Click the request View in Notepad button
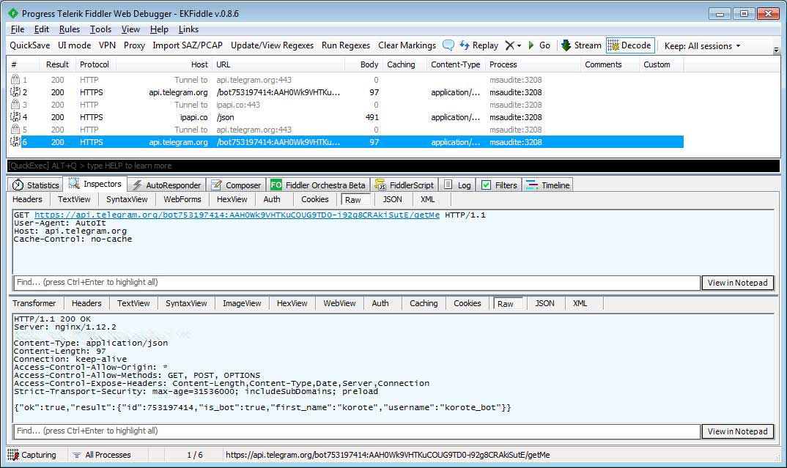This screenshot has height=468, width=787. [x=737, y=283]
